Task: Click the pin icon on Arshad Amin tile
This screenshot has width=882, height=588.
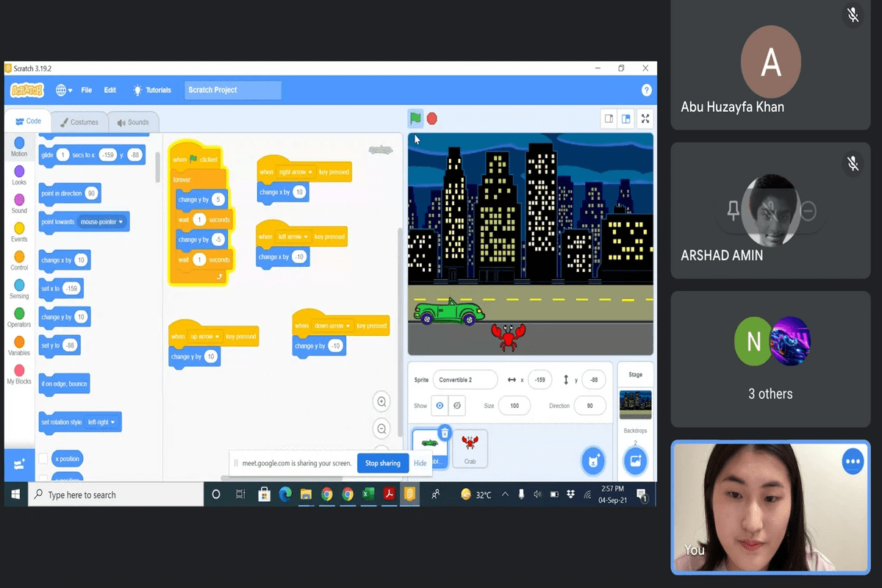Action: [733, 212]
